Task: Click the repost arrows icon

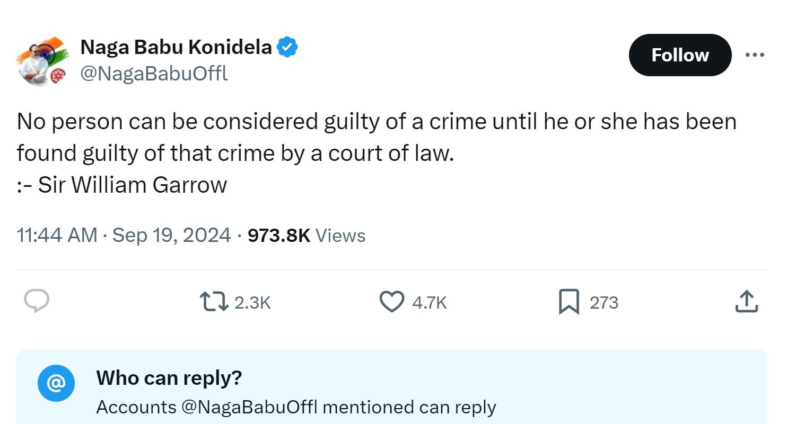Action: click(214, 302)
